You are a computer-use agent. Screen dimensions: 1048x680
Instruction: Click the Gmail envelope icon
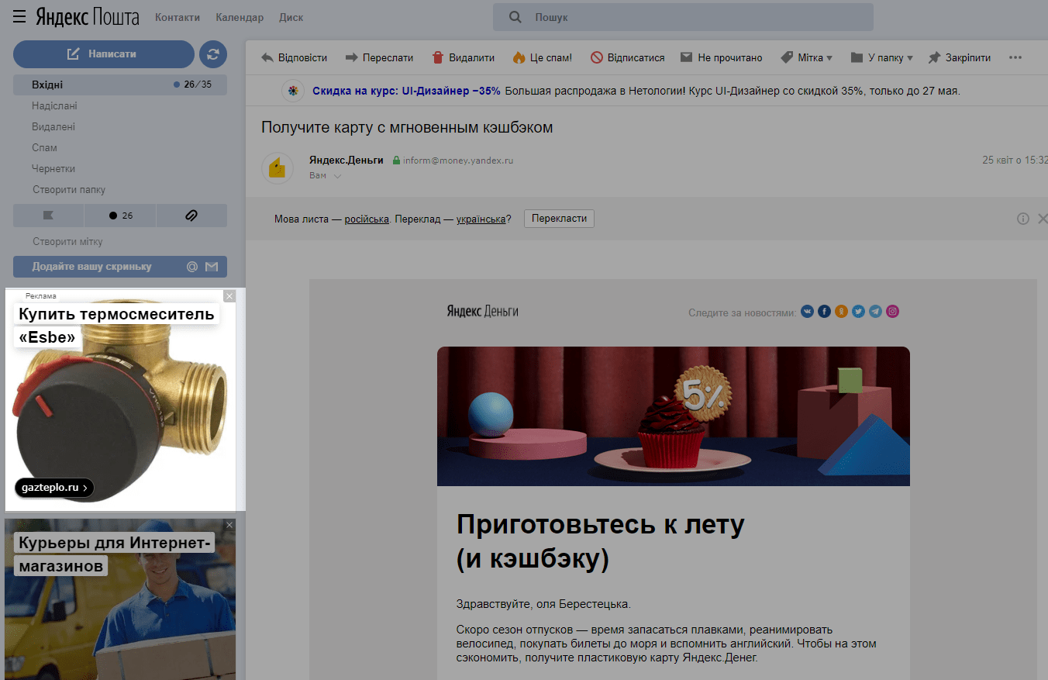coord(212,267)
